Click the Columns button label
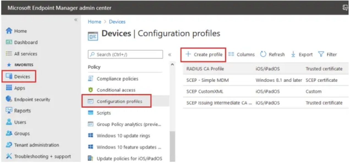 pos(246,54)
